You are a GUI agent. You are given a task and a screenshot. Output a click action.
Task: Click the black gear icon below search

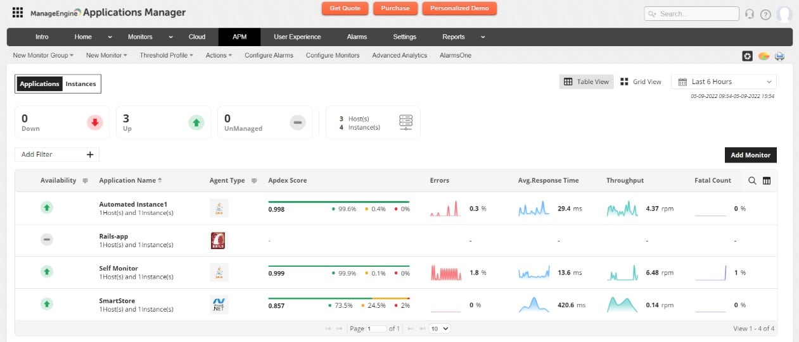[x=748, y=56]
